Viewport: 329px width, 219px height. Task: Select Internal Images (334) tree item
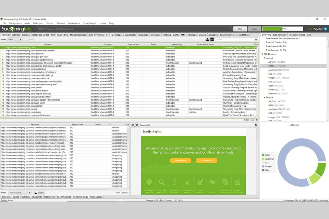(278, 78)
